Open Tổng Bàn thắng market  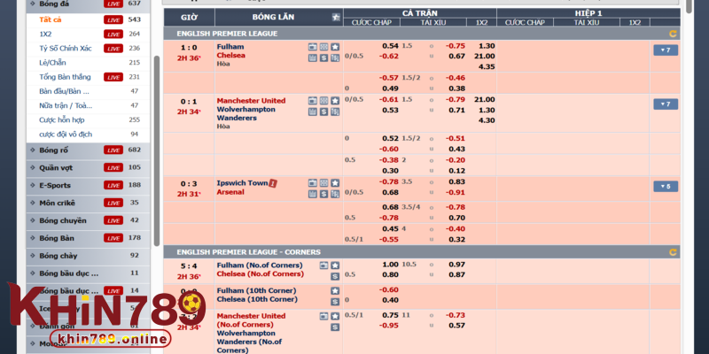(x=65, y=77)
